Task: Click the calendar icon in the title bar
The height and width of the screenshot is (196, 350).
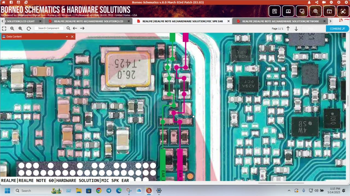Action: click(x=19, y=2)
